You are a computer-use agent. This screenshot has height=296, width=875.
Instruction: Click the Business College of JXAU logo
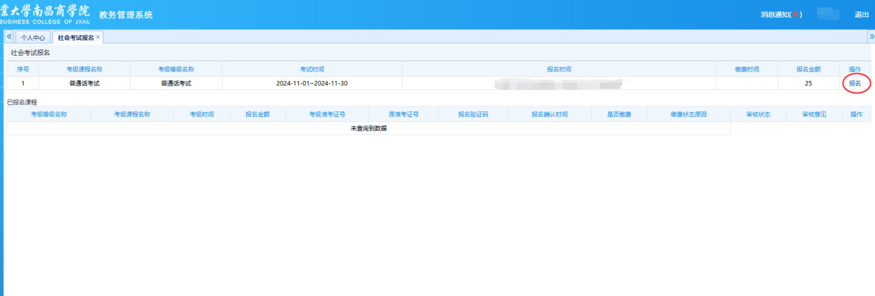tap(45, 14)
